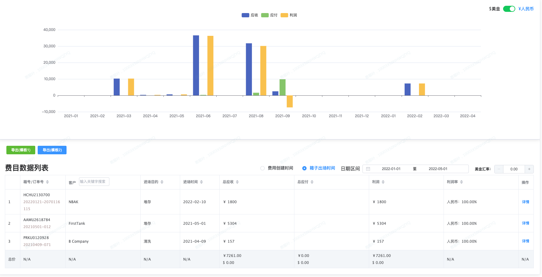The image size is (542, 277).
Task: Click sort arrows for 进场目的 column
Action: coord(162,182)
